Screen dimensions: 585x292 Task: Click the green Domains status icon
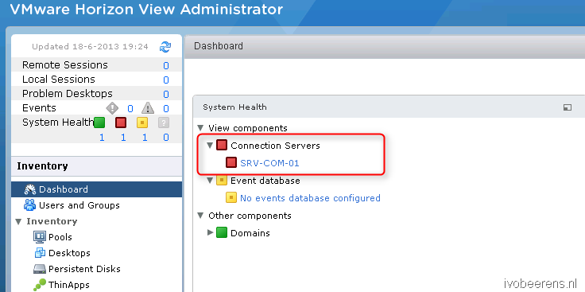click(222, 232)
